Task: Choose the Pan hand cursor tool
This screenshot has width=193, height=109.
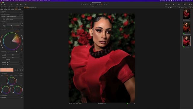Action: (84, 5)
